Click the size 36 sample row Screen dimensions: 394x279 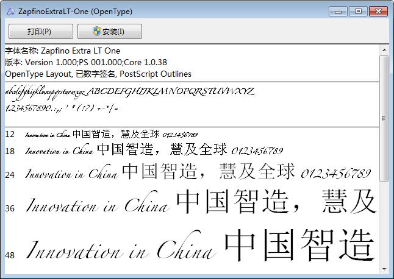(191, 202)
